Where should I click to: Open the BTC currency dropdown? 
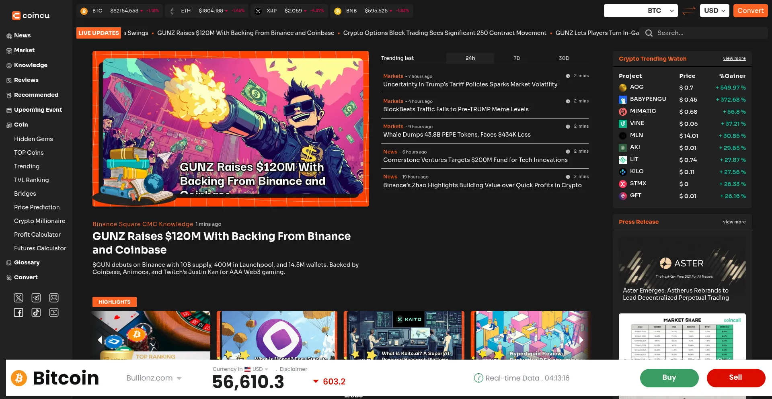pyautogui.click(x=641, y=11)
